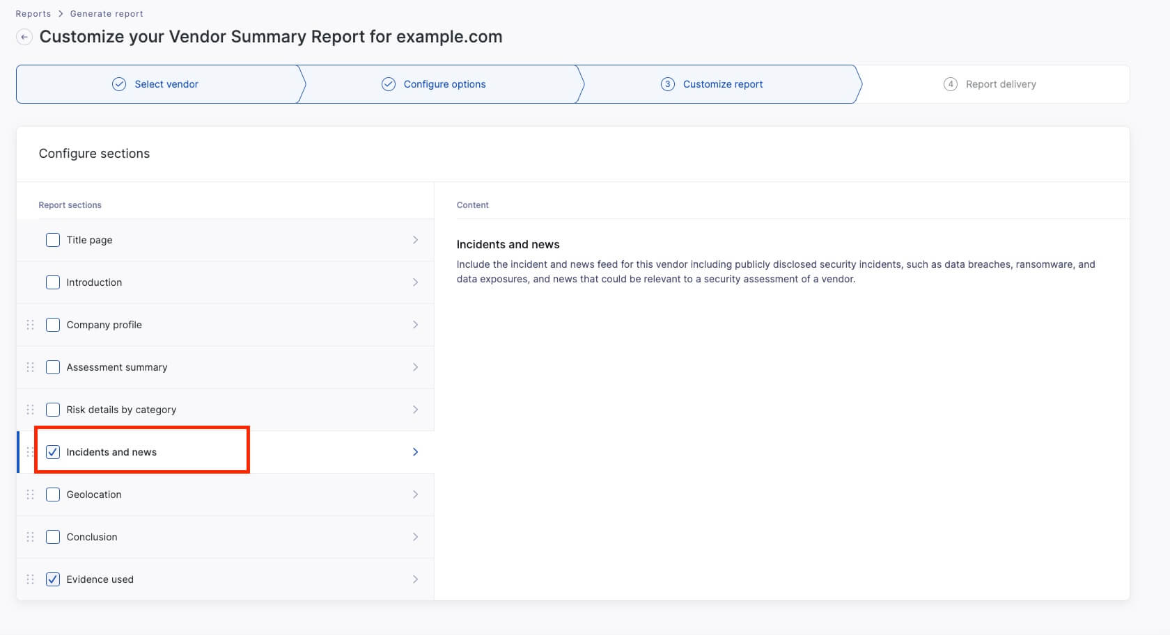
Task: Expand the Introduction section chevron
Action: coord(416,282)
